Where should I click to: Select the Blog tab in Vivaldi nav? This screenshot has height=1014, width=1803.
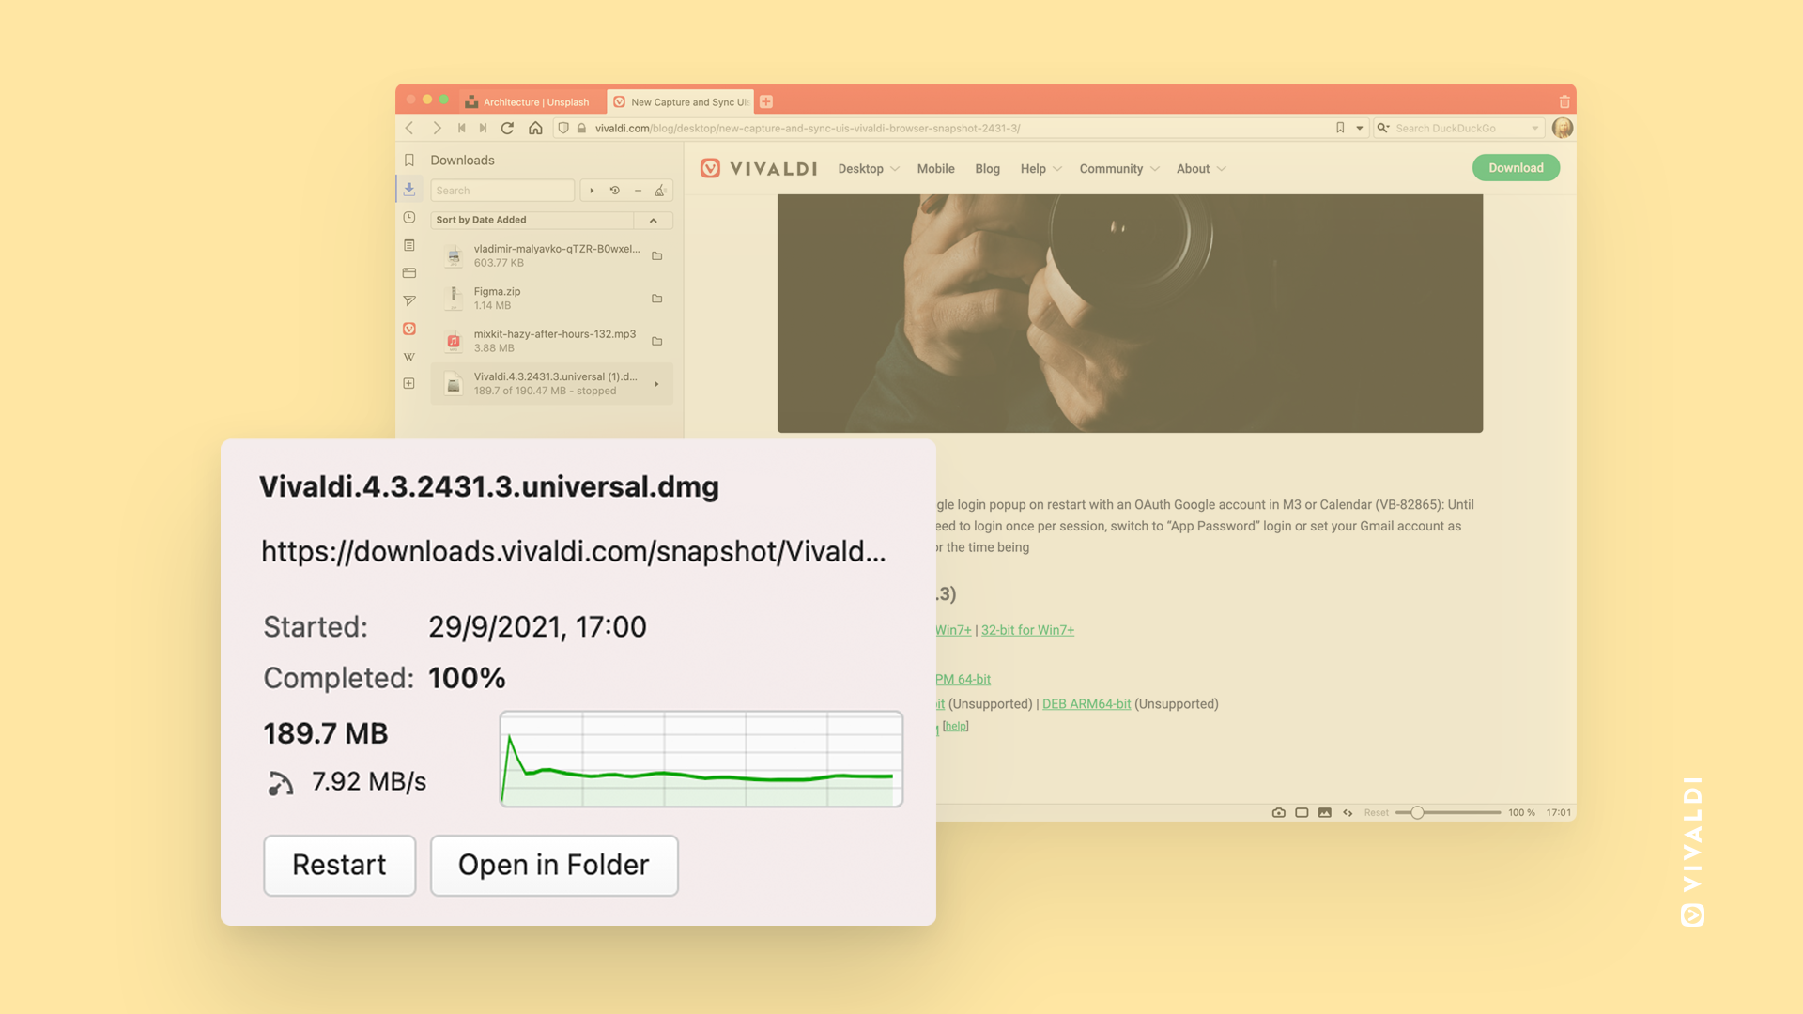[987, 167]
